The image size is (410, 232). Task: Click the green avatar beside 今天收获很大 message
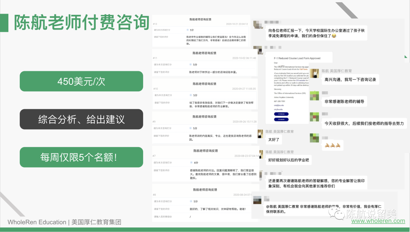pyautogui.click(x=314, y=117)
